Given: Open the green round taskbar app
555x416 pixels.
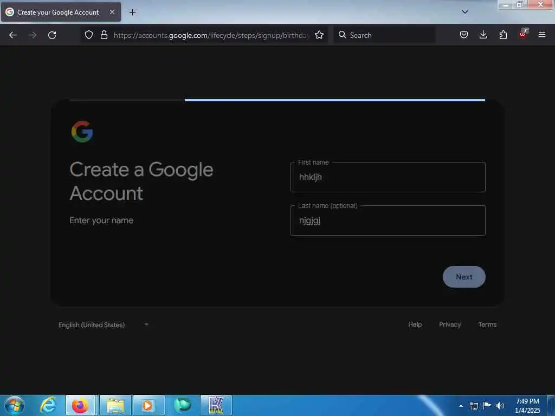Looking at the screenshot, I should (x=183, y=405).
